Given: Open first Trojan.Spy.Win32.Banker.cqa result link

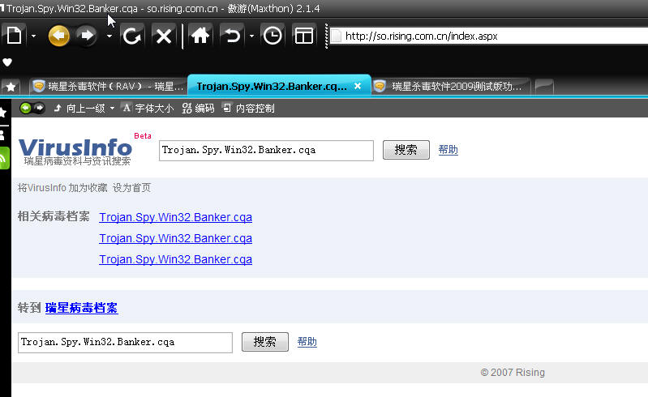Looking at the screenshot, I should (176, 217).
